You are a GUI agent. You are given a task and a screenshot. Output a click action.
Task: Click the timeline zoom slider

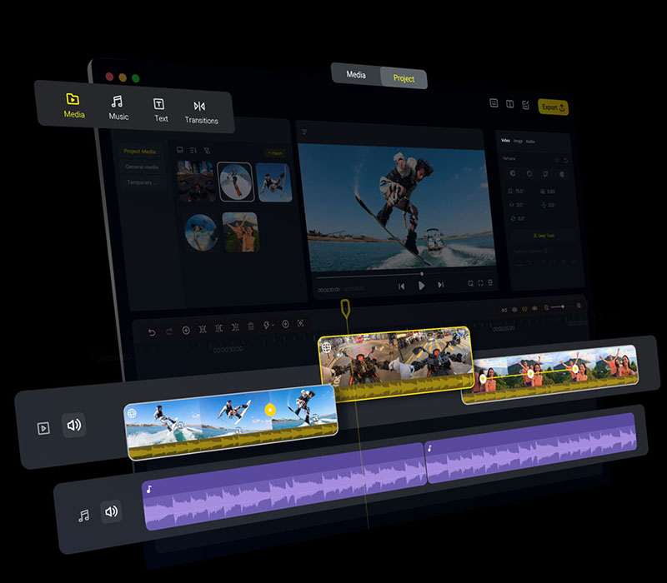(x=556, y=307)
